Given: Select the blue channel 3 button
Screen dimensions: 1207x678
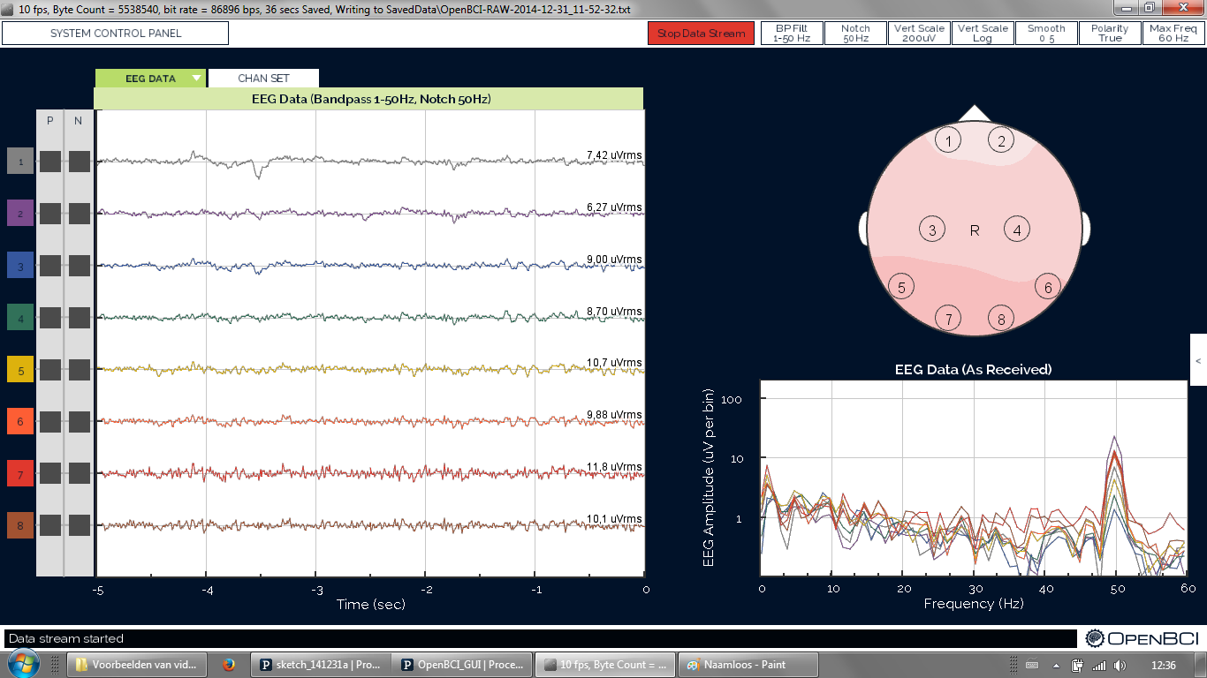Looking at the screenshot, I should point(19,265).
